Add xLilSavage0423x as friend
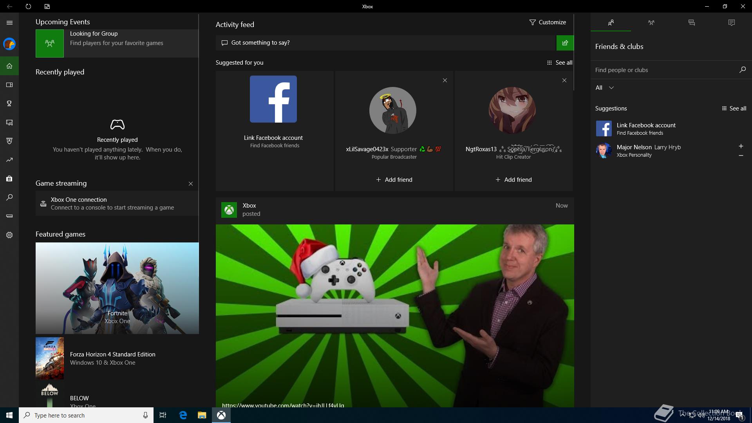 [x=394, y=180]
